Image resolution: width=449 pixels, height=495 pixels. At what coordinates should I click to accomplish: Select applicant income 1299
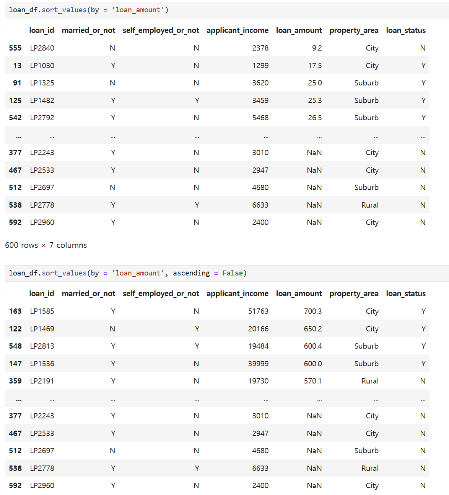coord(260,66)
